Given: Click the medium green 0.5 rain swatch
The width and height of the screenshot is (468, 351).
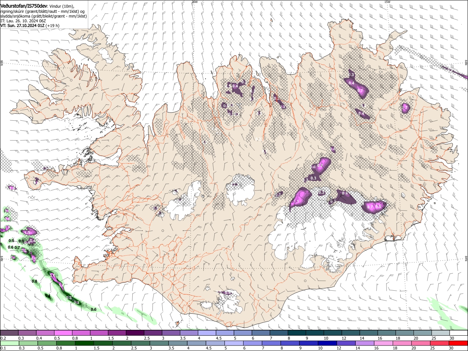Looking at the screenshot, I should (47, 343).
